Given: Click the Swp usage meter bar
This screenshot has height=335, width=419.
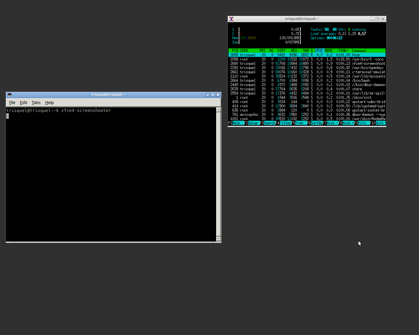Looking at the screenshot, I should 266,42.
